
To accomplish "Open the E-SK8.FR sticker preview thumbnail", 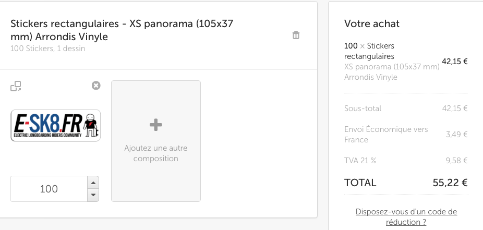I will [x=55, y=125].
